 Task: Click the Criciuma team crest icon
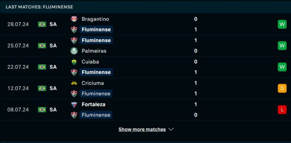74,83
